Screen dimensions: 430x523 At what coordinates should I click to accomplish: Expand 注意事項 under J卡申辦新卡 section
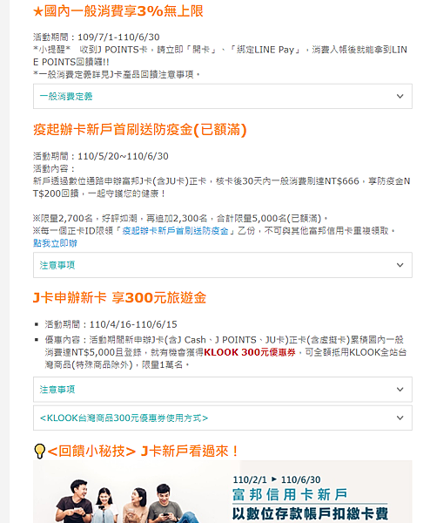[x=223, y=390]
